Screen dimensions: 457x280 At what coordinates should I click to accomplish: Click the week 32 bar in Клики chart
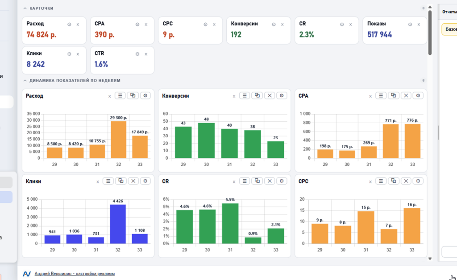pyautogui.click(x=118, y=224)
